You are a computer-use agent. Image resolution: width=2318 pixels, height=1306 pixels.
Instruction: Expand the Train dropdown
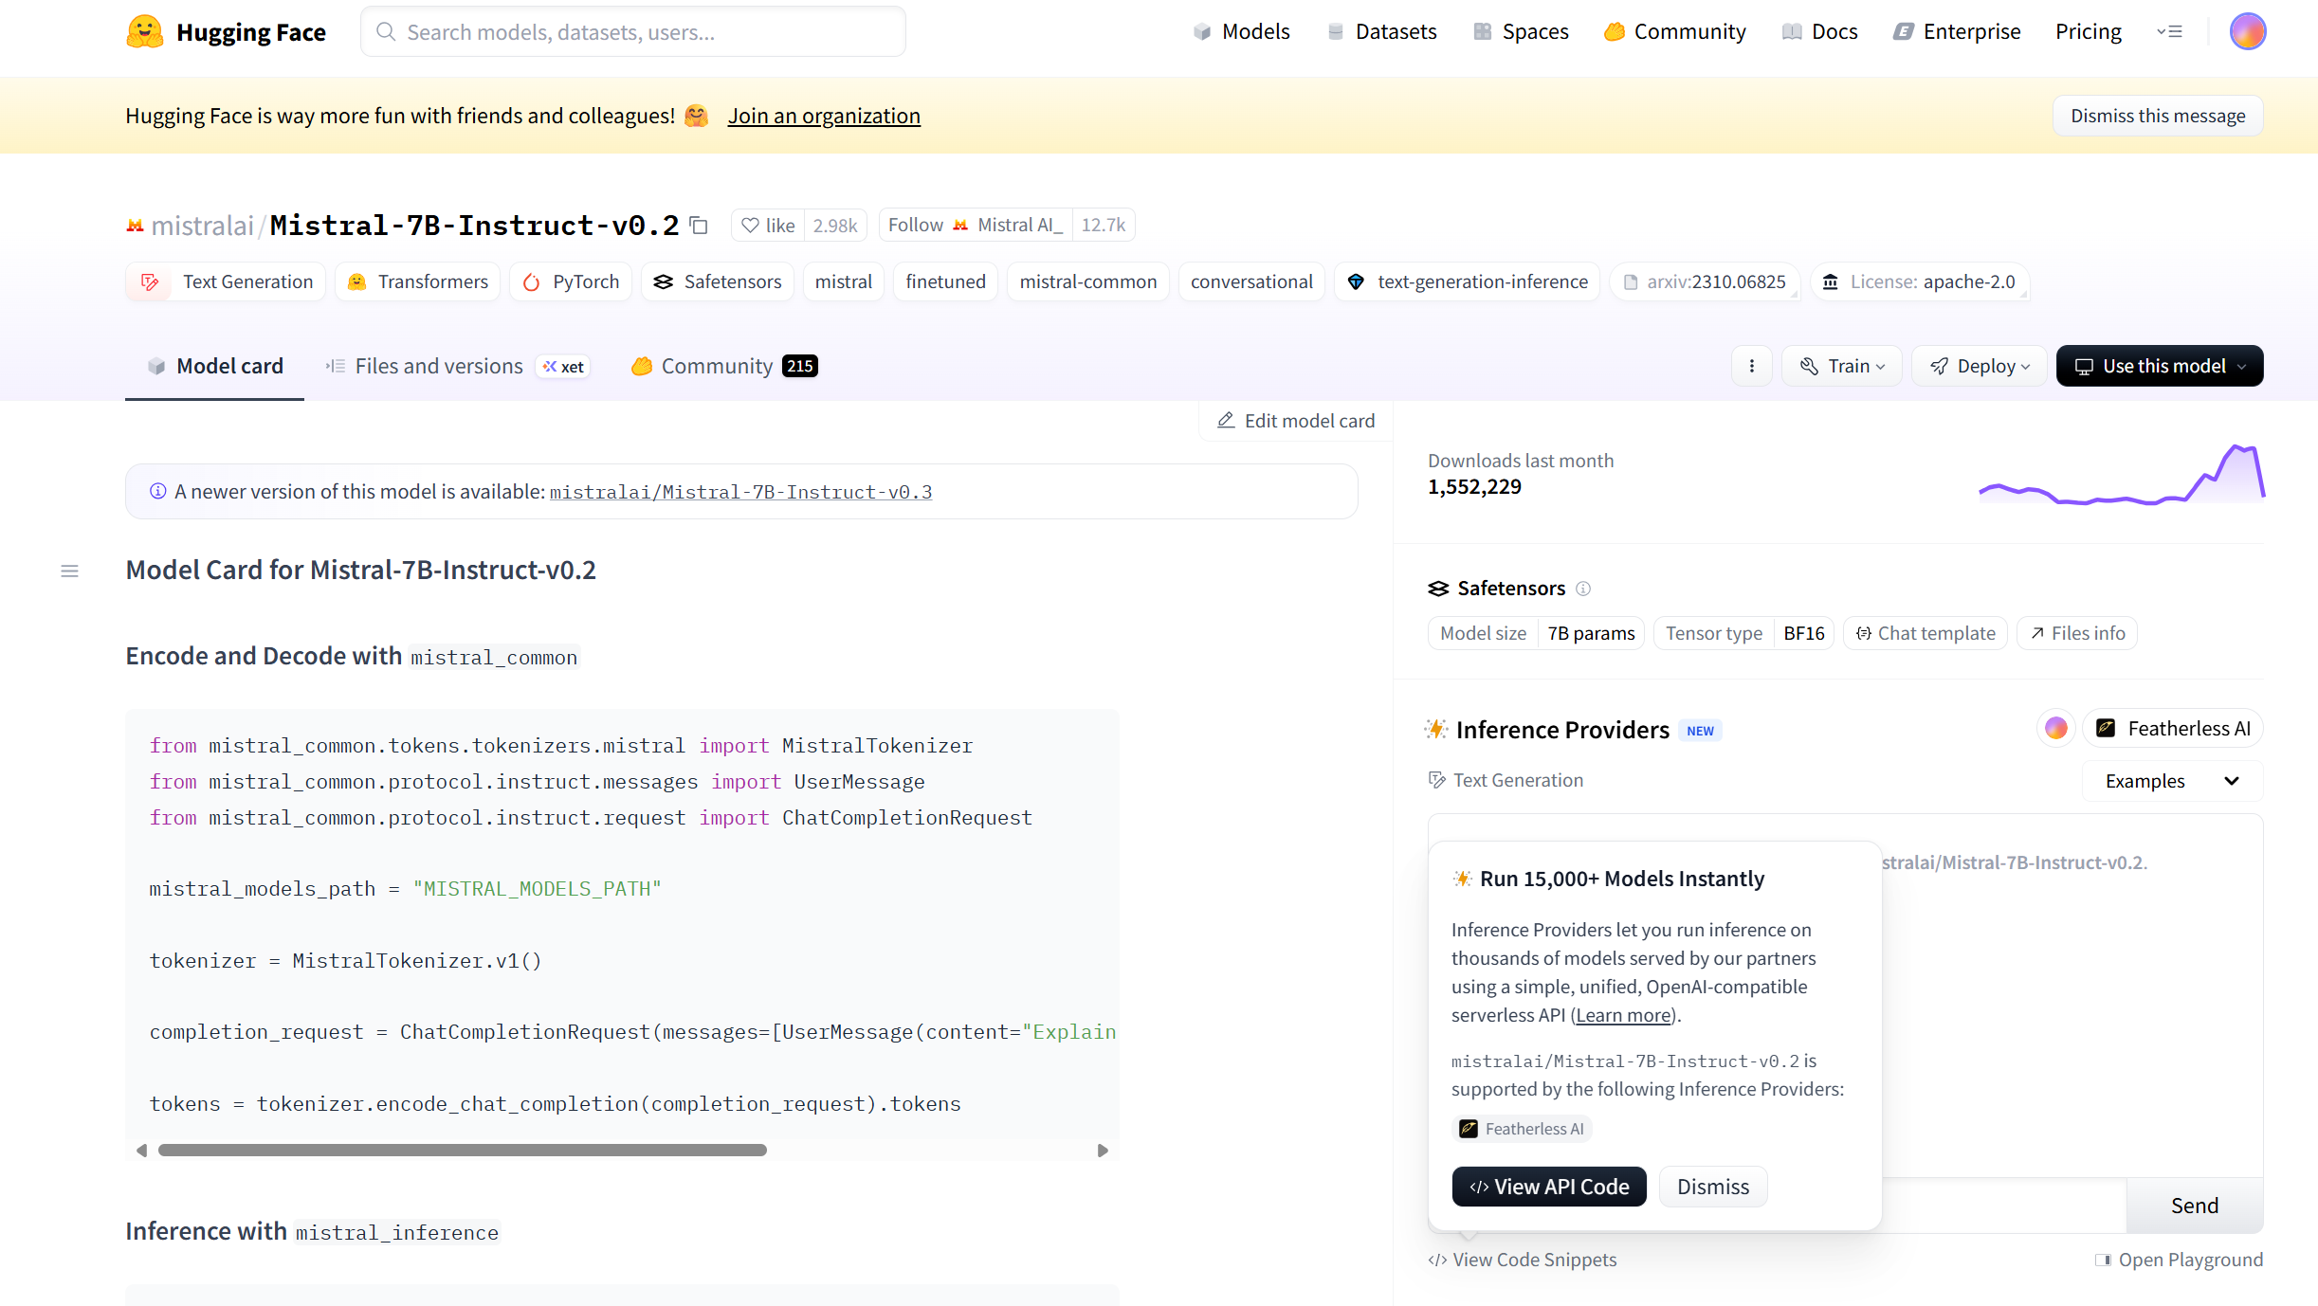point(1842,366)
